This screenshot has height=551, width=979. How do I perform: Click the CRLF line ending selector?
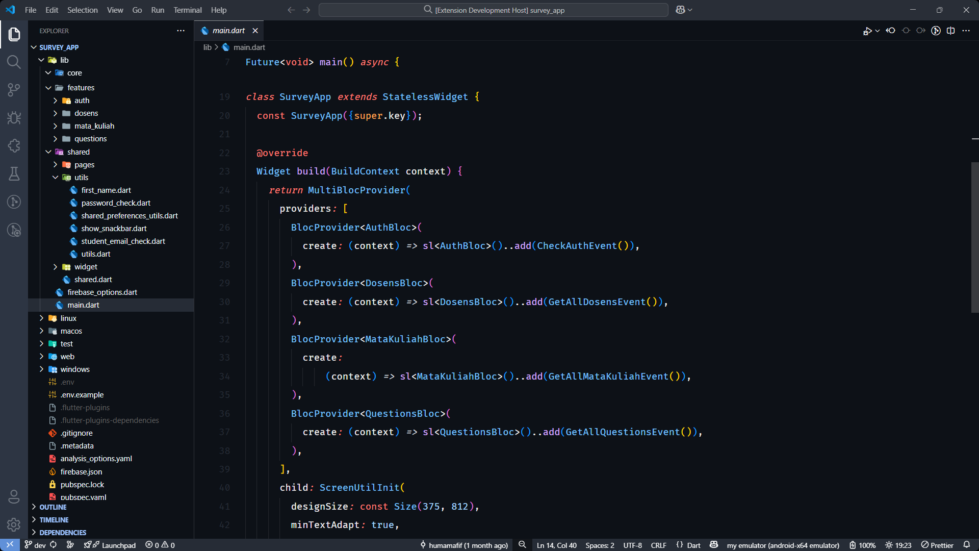[x=658, y=545]
